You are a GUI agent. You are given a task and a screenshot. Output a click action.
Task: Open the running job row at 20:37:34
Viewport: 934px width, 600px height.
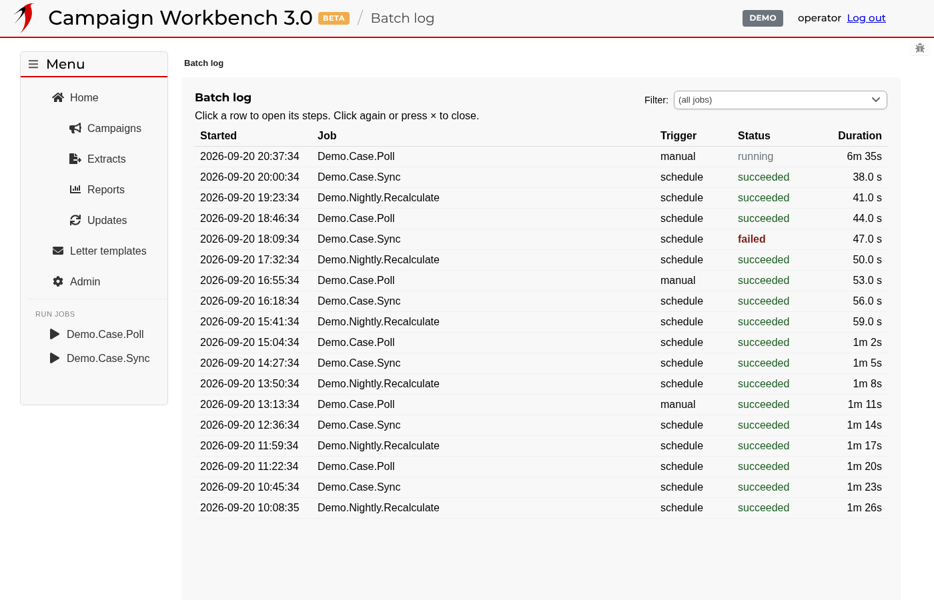(541, 157)
